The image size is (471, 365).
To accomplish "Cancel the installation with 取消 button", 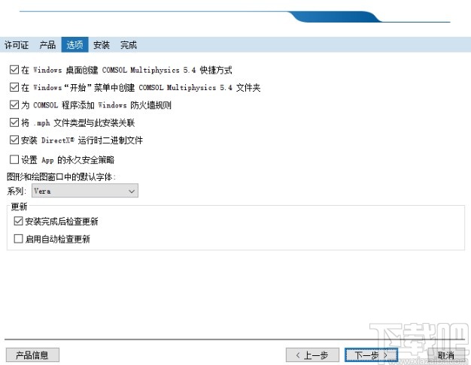I will 445,355.
